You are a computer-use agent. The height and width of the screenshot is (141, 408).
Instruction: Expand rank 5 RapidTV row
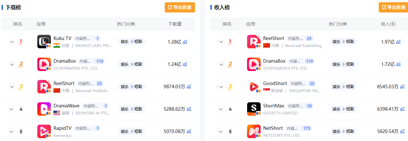(12, 131)
